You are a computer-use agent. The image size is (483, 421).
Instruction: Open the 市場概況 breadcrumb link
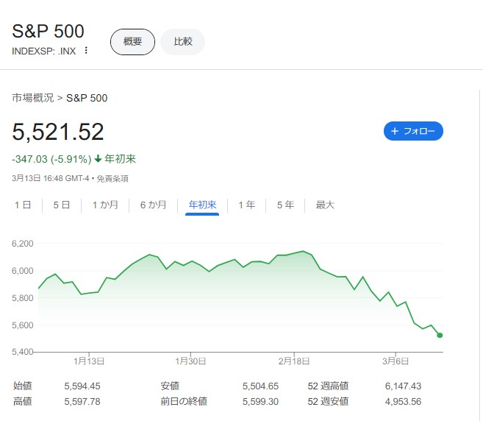[x=32, y=98]
